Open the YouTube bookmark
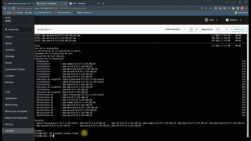The width and height of the screenshot is (251, 141). click(x=18, y=13)
